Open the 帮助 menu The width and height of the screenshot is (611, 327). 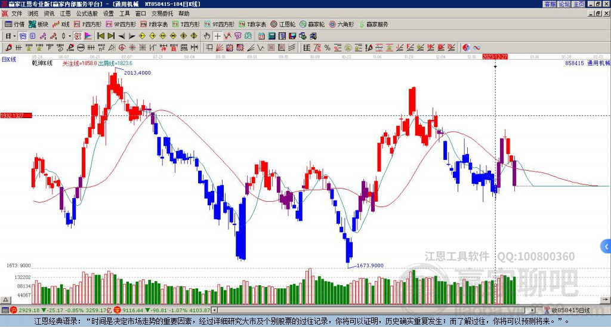coord(184,14)
